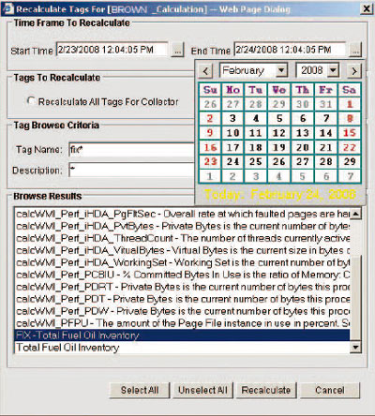375x416 pixels.
Task: Pick February 9 in the calendar
Action: (210, 133)
